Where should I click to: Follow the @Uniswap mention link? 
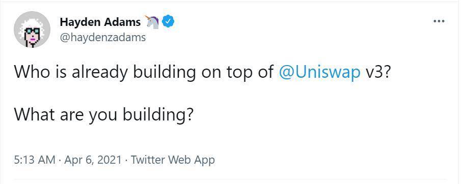(319, 72)
